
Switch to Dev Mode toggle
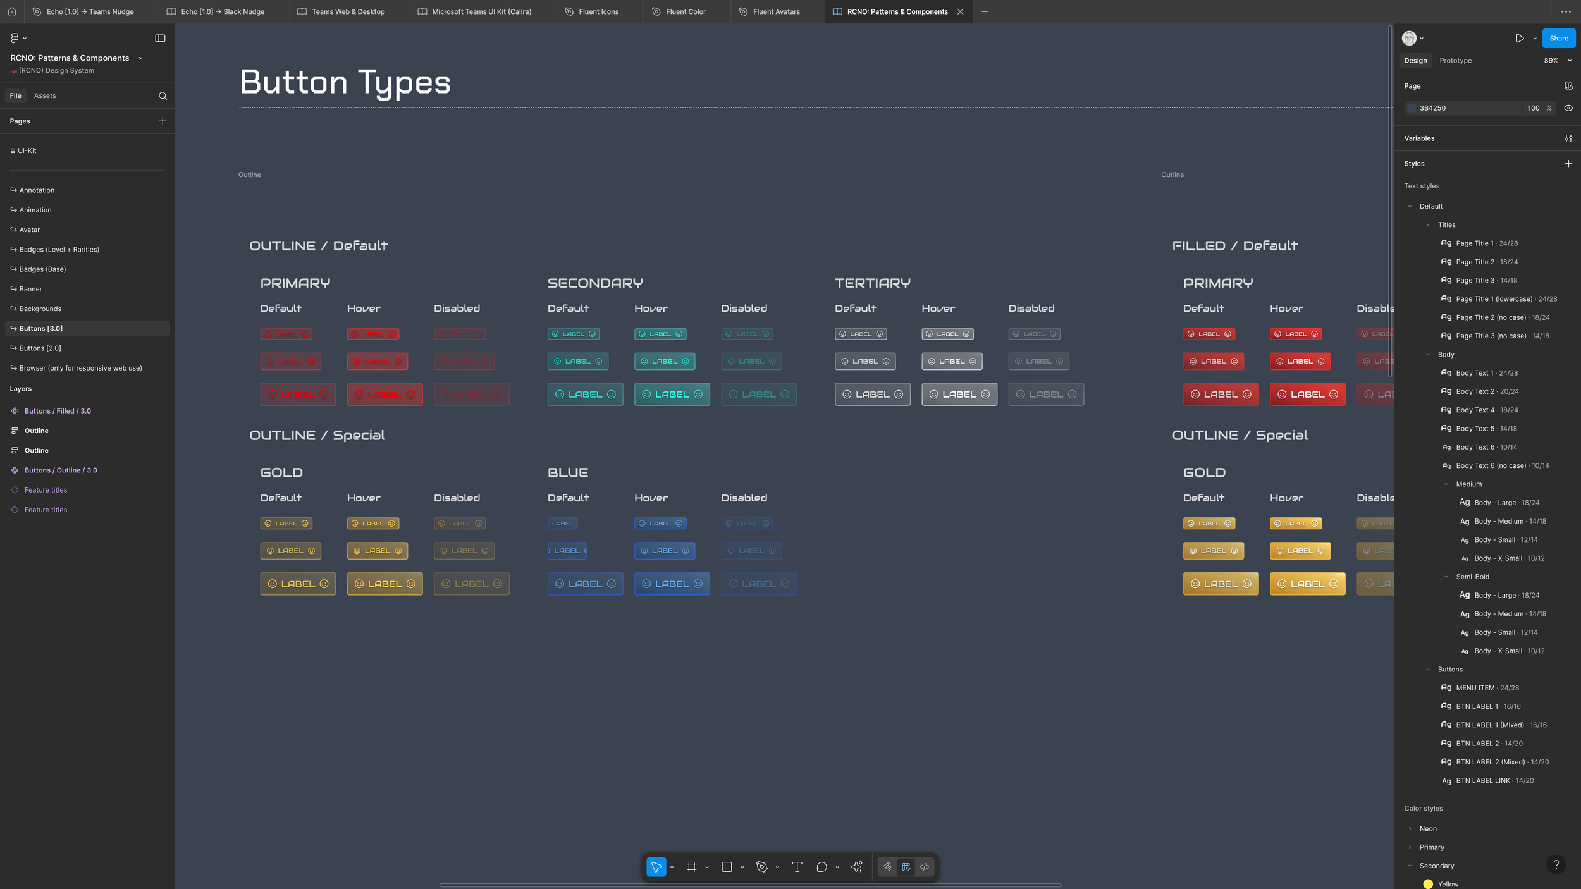[925, 867]
